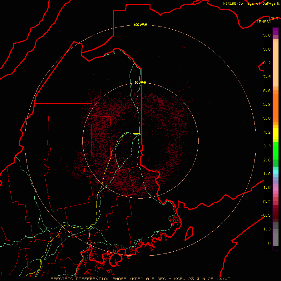Image resolution: width=281 pixels, height=281 pixels.
Task: Click the 5.8 legend value
Action: tap(267, 105)
